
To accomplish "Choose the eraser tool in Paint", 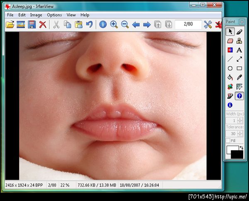I will click(x=230, y=41).
